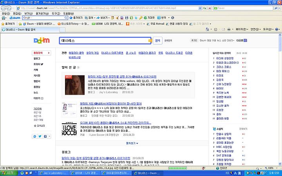This screenshot has height=176, width=282.
Task: Open search provider dropdown next to Naver magnifier
Action: point(279,8)
